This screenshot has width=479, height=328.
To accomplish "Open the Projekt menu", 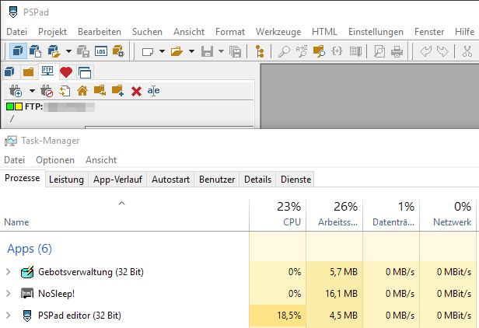I will click(x=53, y=32).
